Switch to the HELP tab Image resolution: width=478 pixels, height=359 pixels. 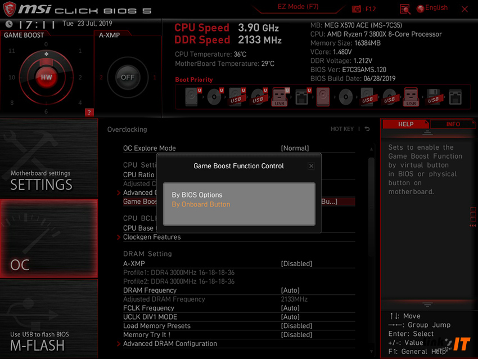(x=406, y=124)
